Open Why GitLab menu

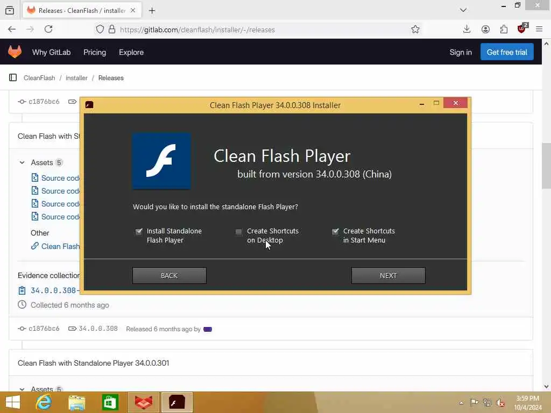coord(51,52)
